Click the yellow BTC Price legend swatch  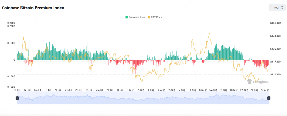pyautogui.click(x=149, y=17)
